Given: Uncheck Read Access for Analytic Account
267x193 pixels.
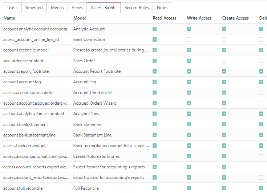Looking at the screenshot, I should pos(155,29).
